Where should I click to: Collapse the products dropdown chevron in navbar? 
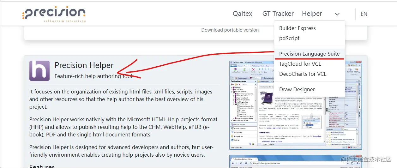(x=337, y=14)
